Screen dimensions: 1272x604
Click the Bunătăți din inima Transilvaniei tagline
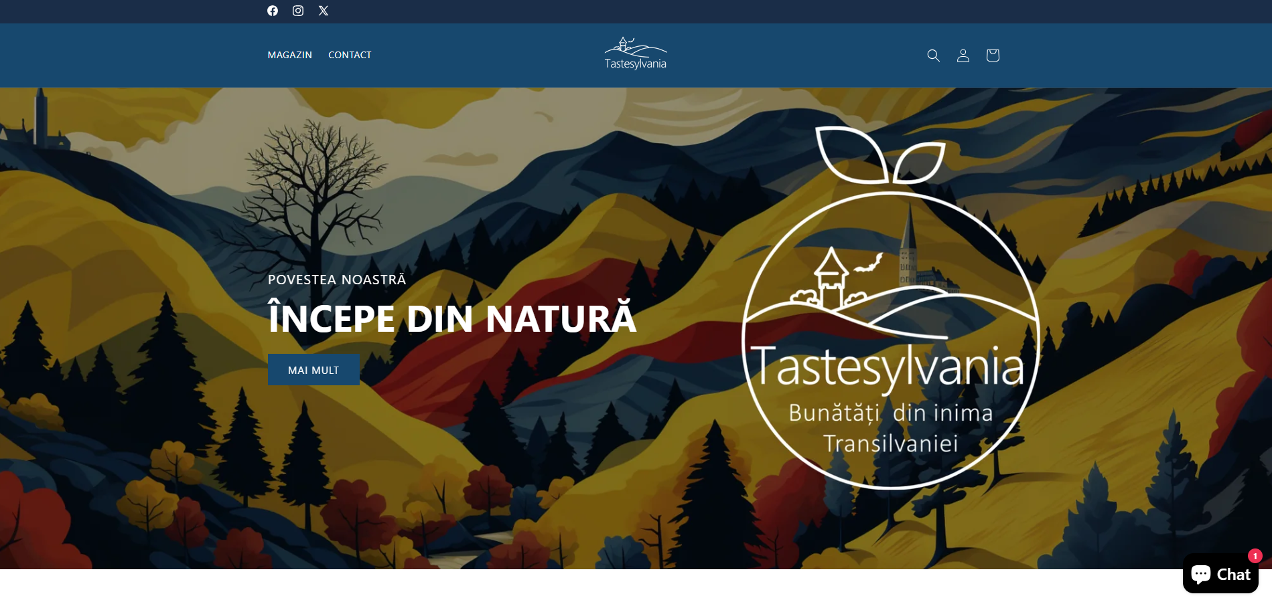click(x=891, y=428)
